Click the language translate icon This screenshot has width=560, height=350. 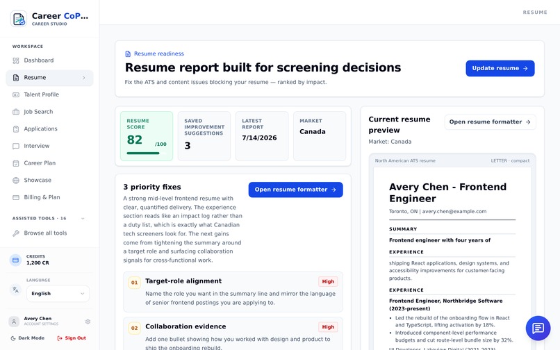point(15,290)
